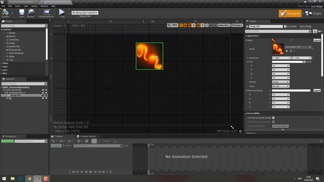
Task: Click Color and Opacity Bind button
Action: [x=317, y=90]
